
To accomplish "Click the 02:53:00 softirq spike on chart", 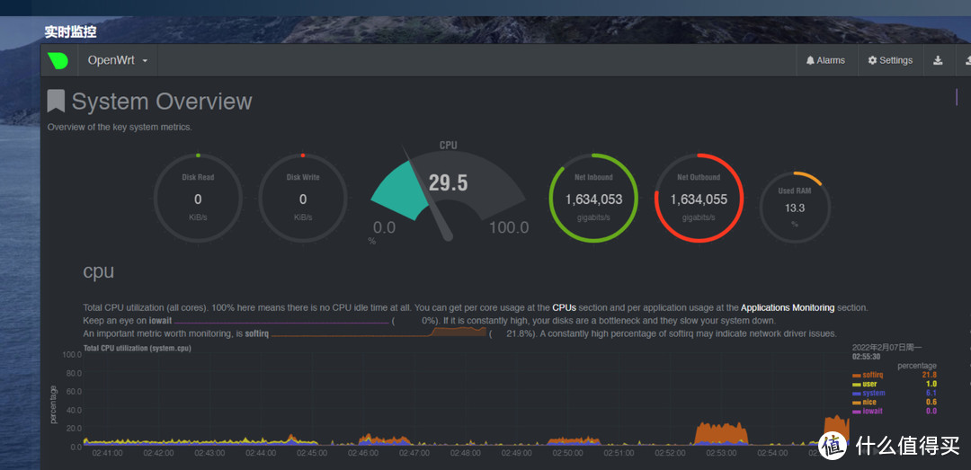I will (x=720, y=433).
